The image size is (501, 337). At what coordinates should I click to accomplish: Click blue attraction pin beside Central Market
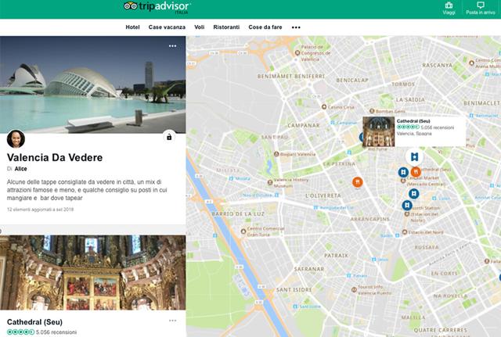[x=403, y=172]
